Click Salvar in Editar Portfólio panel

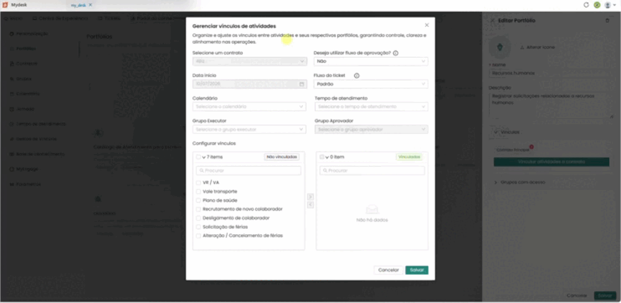(605, 296)
